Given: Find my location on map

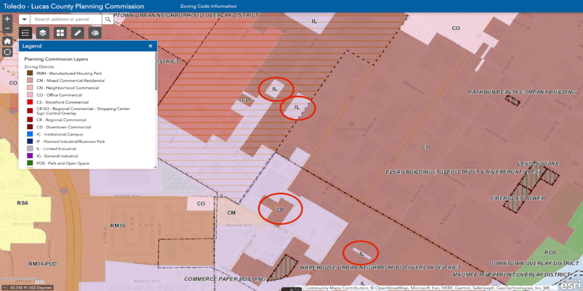Looking at the screenshot, I should tap(7, 52).
